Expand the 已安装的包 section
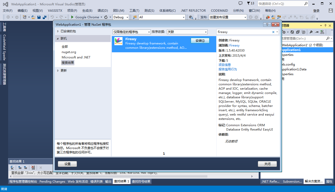This screenshot has height=192, width=335. pos(58,31)
